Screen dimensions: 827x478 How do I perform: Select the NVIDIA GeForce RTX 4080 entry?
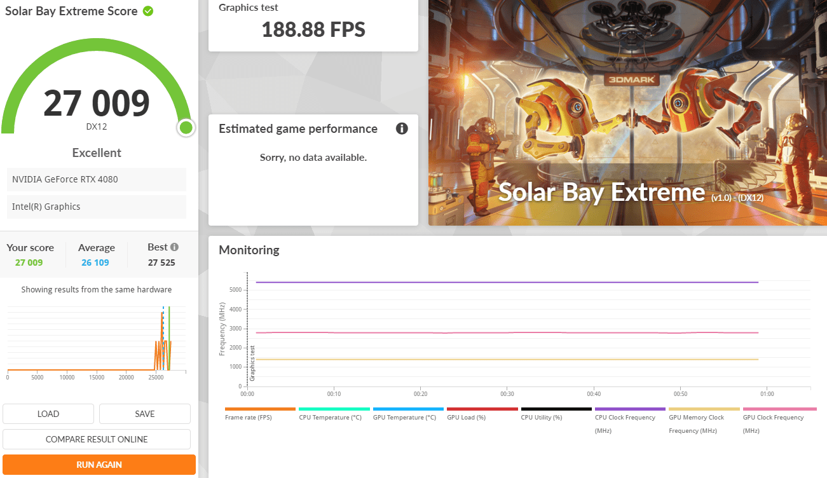(97, 179)
